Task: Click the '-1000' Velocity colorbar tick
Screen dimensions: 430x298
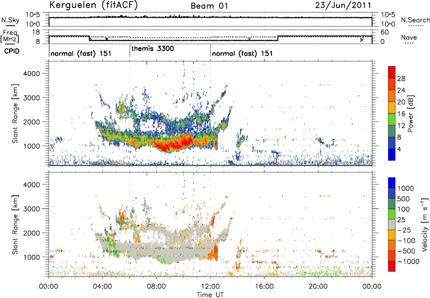Action: 408,261
